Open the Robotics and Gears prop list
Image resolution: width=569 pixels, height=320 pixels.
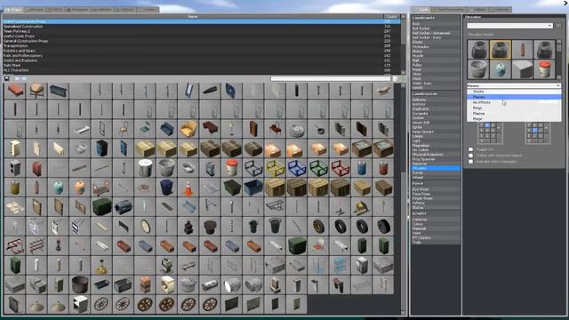pyautogui.click(x=202, y=51)
